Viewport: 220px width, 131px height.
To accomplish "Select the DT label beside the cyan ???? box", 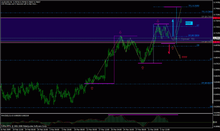I will 198,26.
